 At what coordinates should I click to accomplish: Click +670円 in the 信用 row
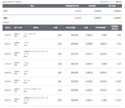[78, 11]
